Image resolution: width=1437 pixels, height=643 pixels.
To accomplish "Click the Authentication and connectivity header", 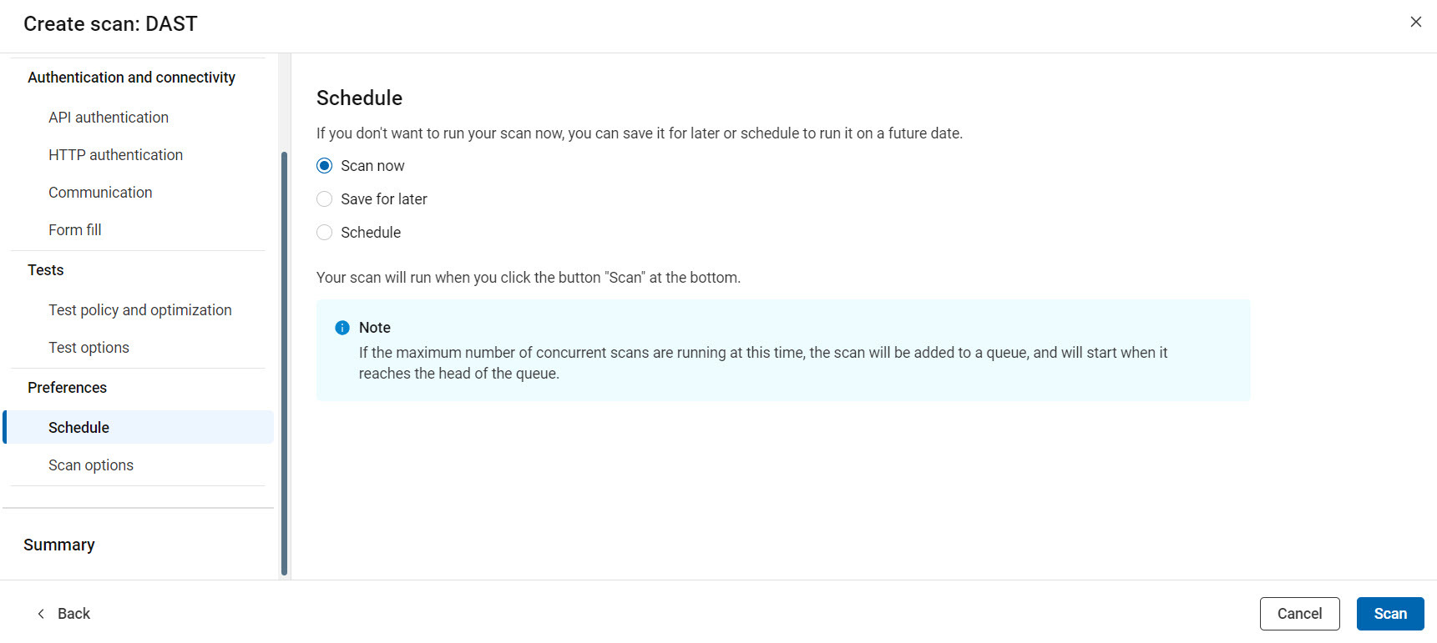I will (x=131, y=77).
